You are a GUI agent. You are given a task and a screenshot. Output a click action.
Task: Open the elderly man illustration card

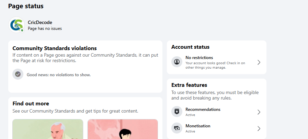coord(48,129)
